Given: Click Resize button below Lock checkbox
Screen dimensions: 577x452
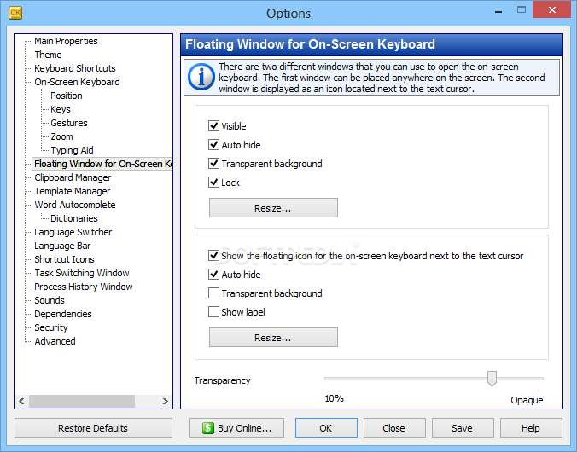Looking at the screenshot, I should 273,208.
